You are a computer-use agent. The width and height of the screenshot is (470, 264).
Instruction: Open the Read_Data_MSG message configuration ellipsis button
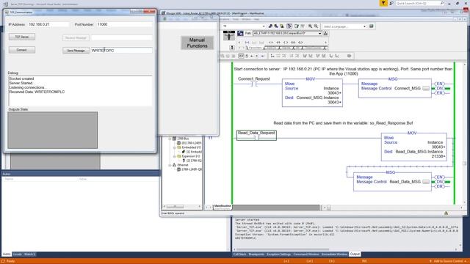(426, 182)
